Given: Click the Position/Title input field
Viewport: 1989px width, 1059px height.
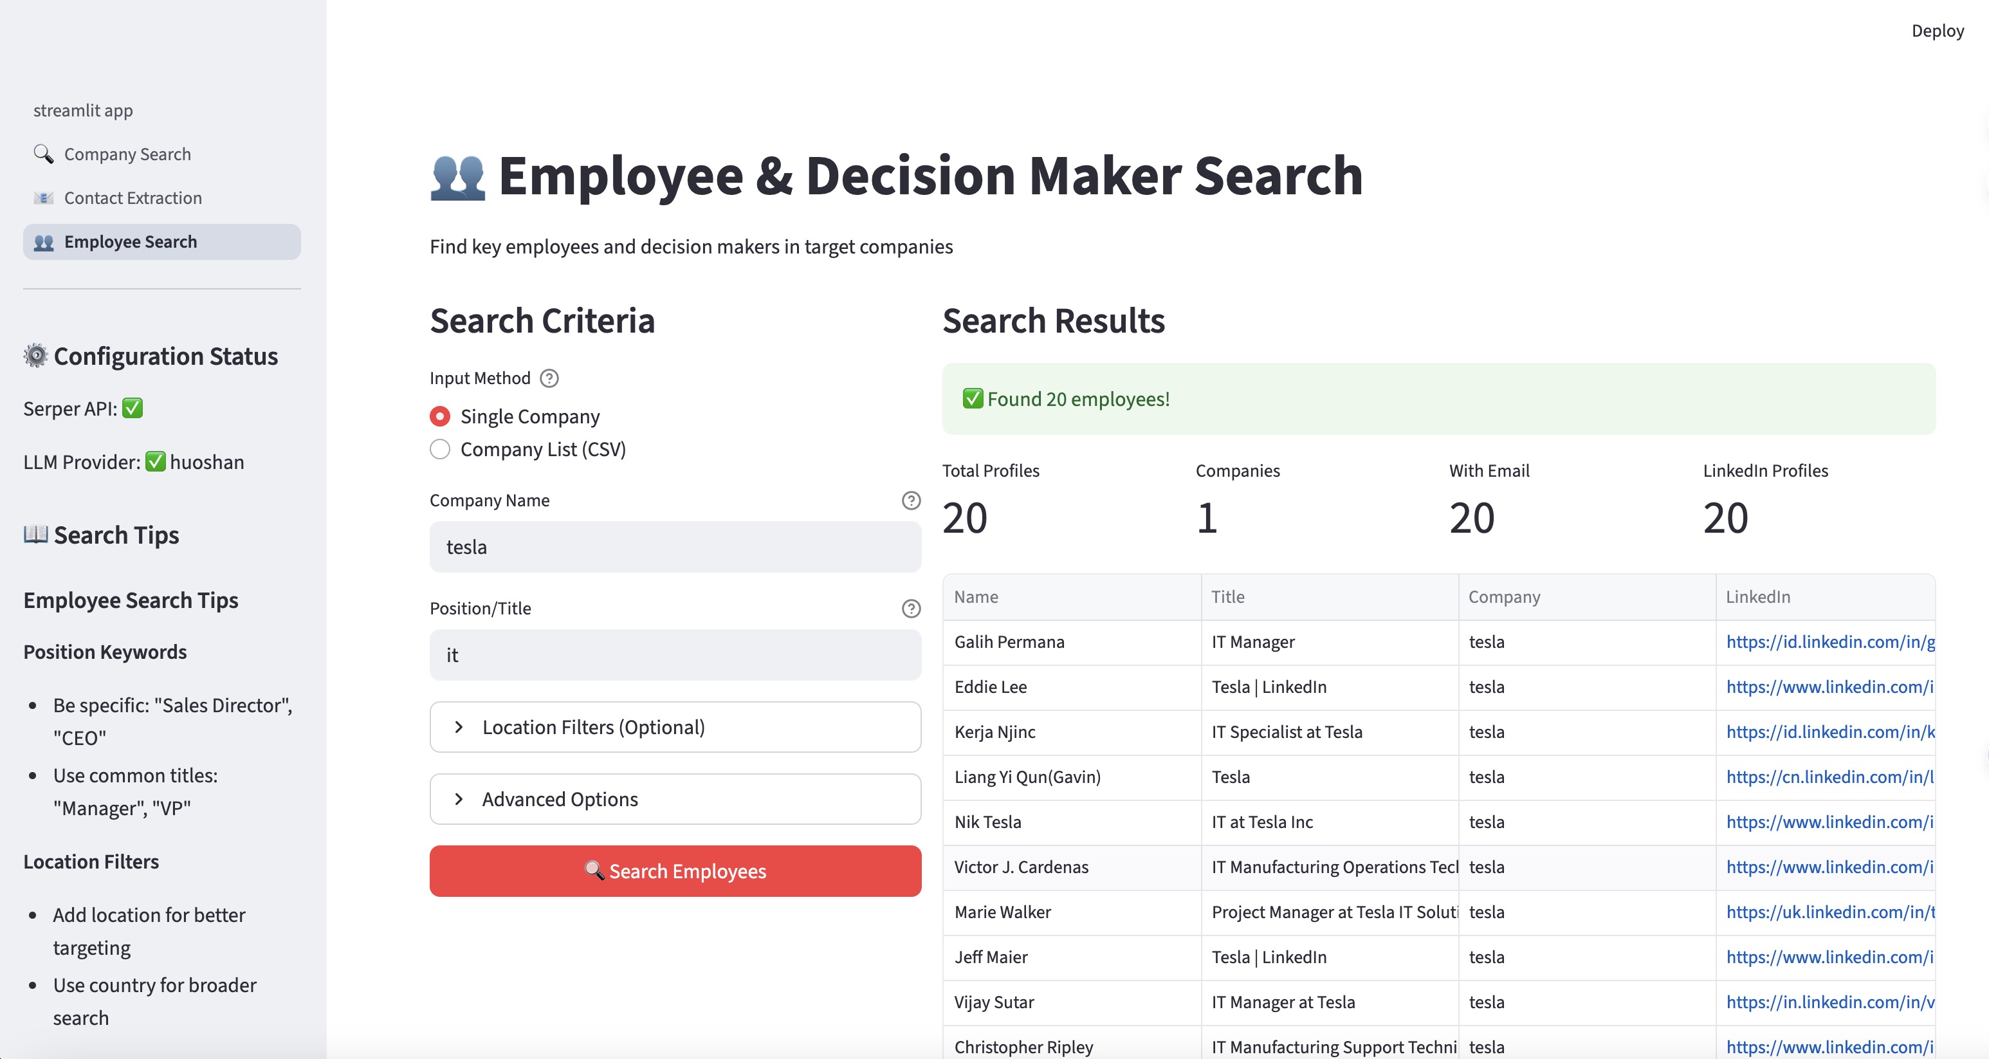Looking at the screenshot, I should pos(675,655).
